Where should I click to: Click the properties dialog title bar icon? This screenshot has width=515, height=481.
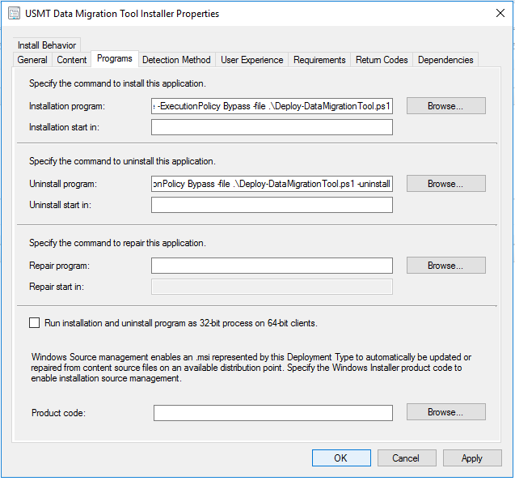[14, 14]
